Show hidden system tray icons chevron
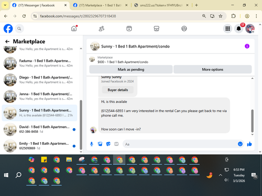 tap(221, 175)
